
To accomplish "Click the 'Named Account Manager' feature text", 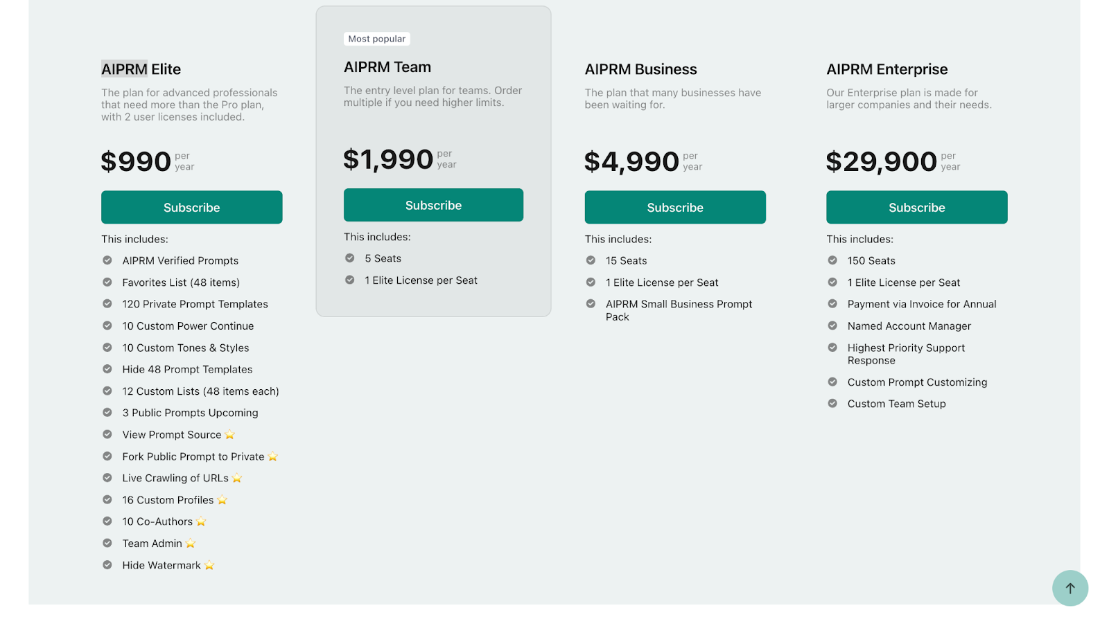I will click(x=909, y=325).
